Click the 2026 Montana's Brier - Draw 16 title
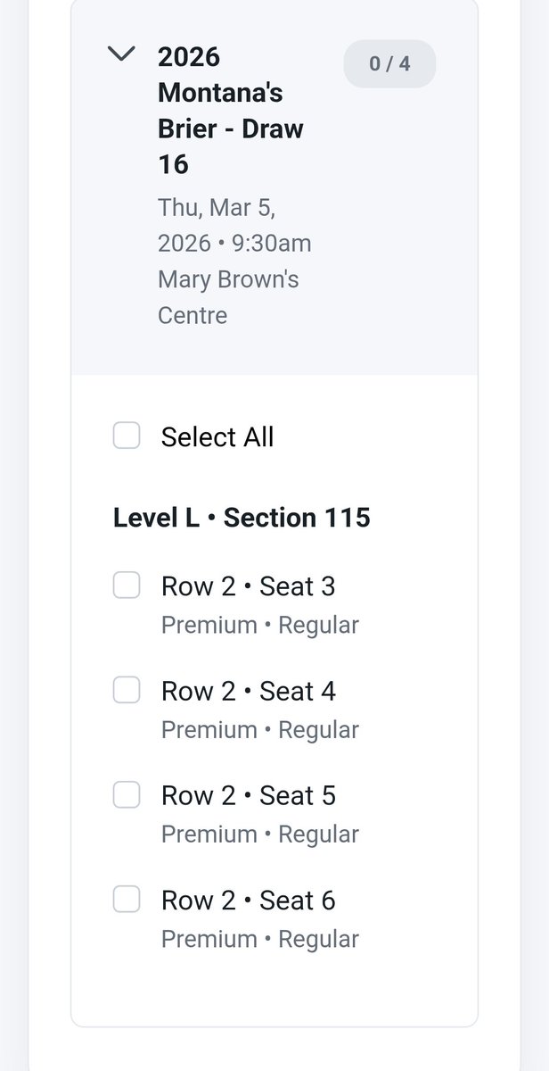This screenshot has width=549, height=1071. tap(230, 111)
